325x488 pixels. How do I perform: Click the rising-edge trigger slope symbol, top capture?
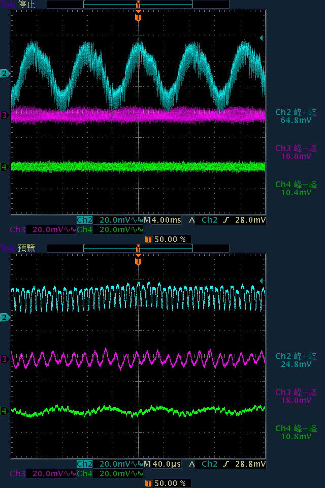[x=226, y=220]
